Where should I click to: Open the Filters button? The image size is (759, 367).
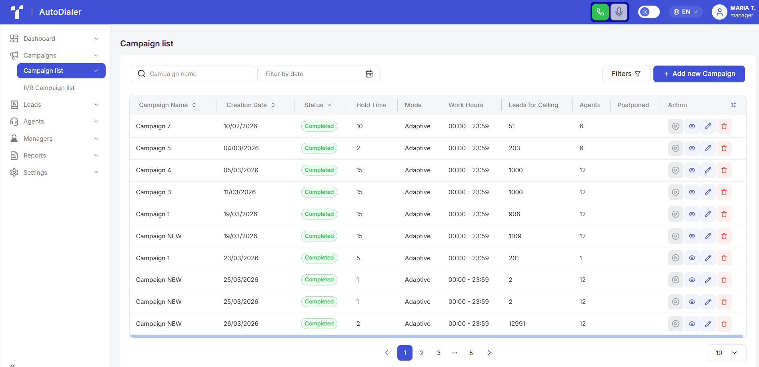626,74
